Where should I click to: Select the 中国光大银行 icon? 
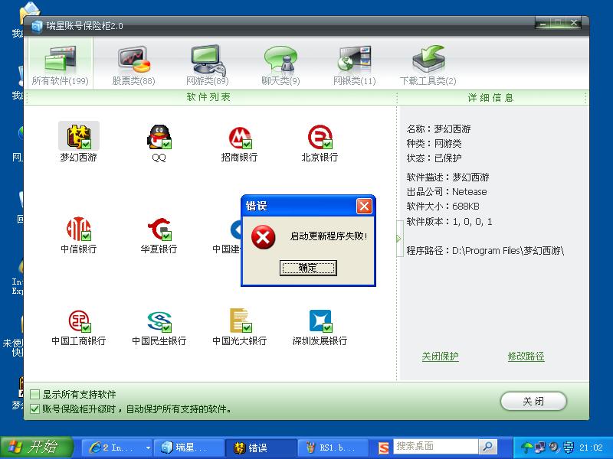click(x=241, y=321)
